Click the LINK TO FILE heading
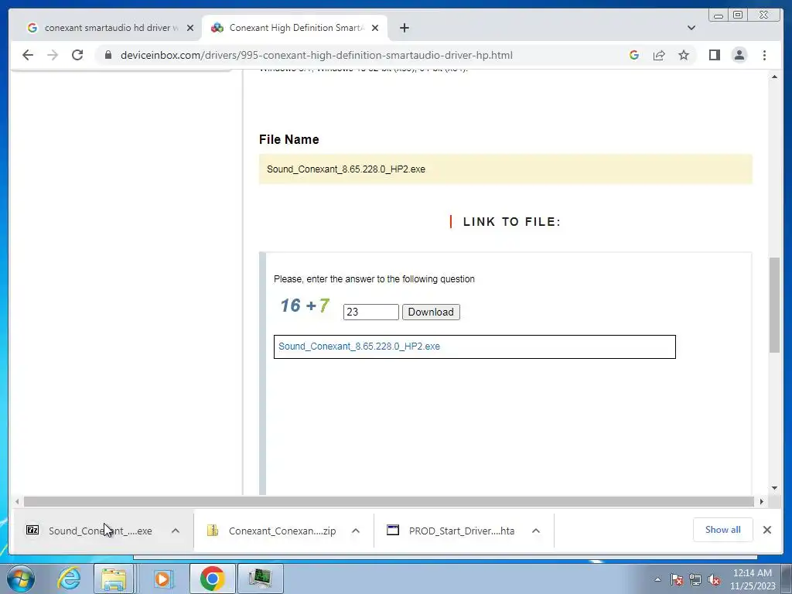Screen dimensions: 792x594 (x=512, y=222)
